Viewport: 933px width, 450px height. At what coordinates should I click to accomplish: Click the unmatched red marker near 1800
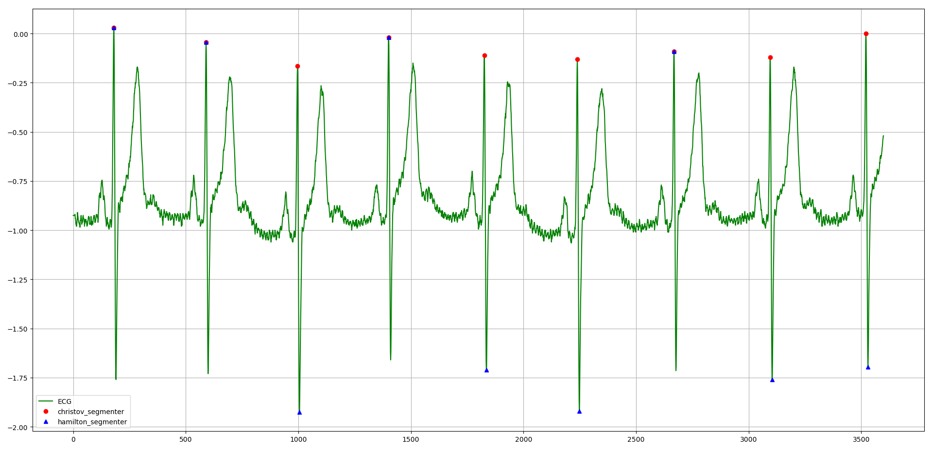(484, 55)
